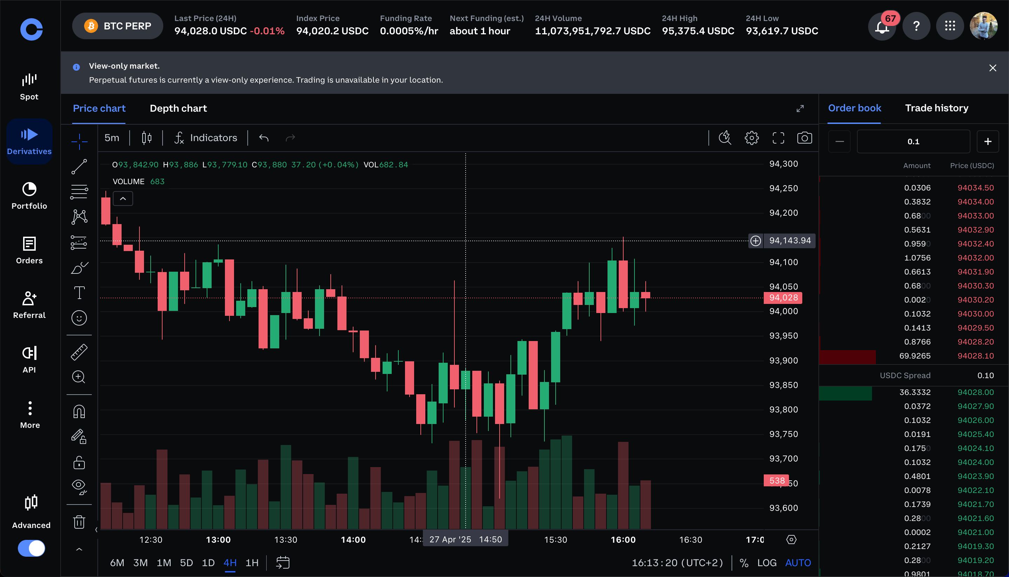1009x577 pixels.
Task: Open BTC PERP market selector
Action: pos(117,26)
